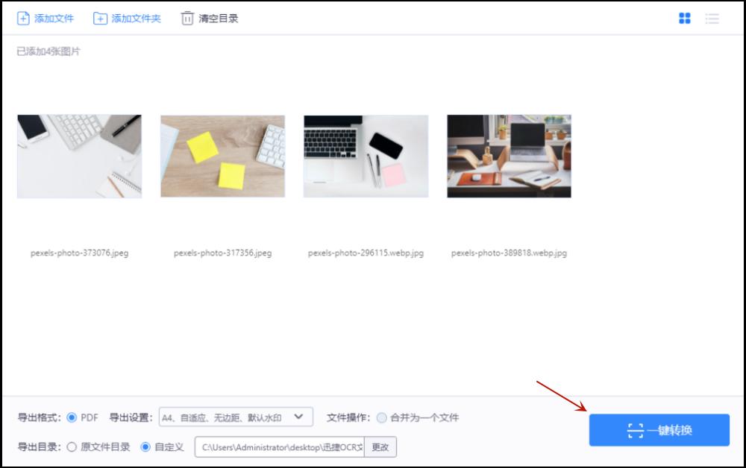The height and width of the screenshot is (468, 746).
Task: Select the PDF export format radio button
Action: pos(72,417)
